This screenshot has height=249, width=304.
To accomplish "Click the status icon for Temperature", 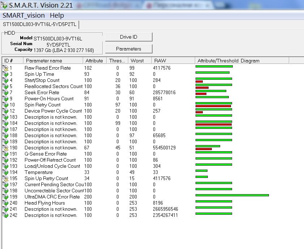I will (5, 172).
